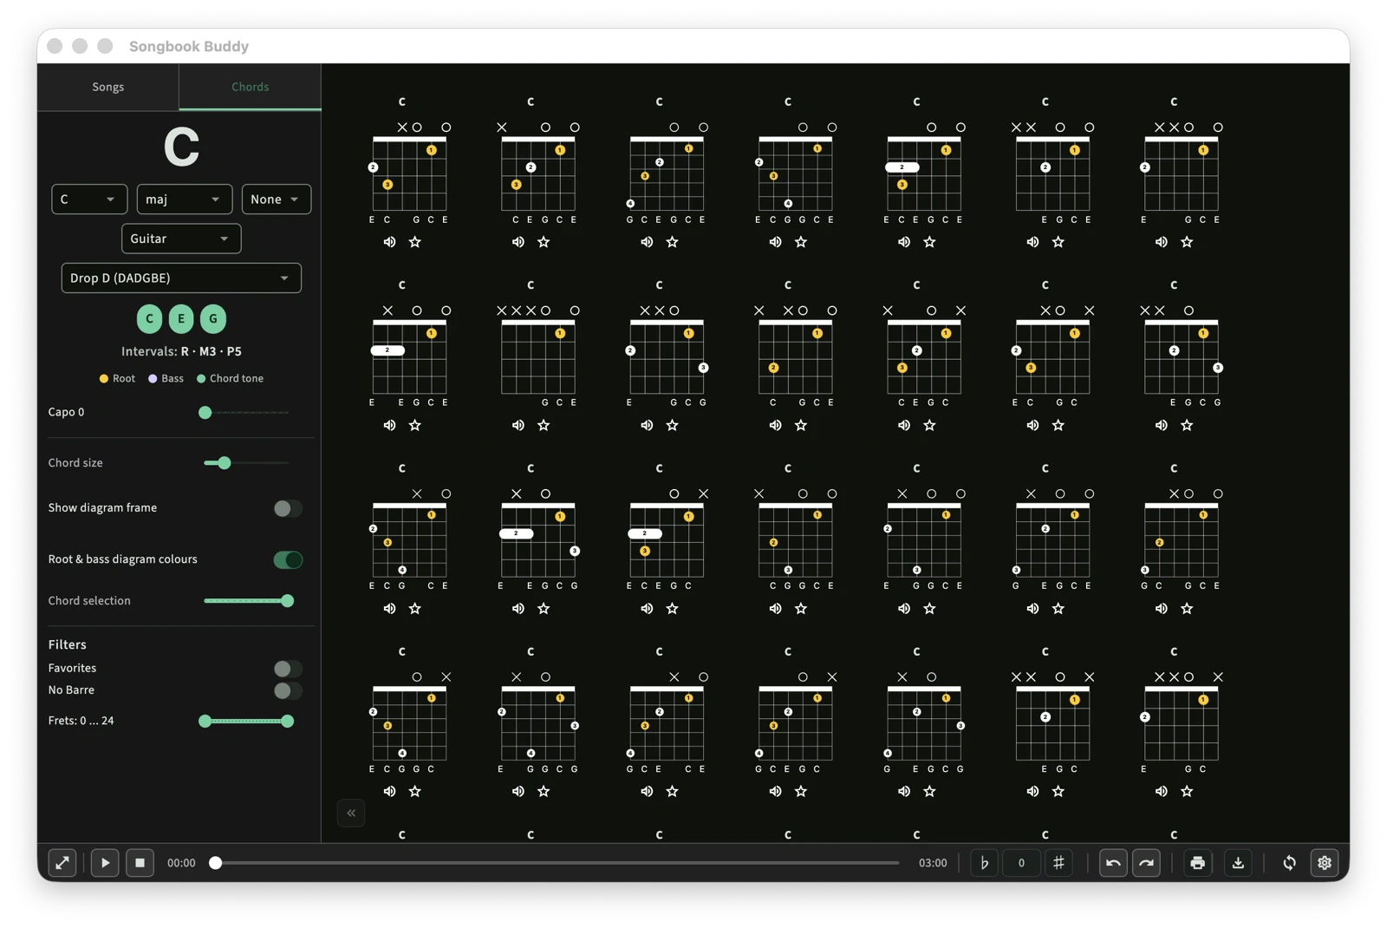Open the None bass note dropdown

277,199
